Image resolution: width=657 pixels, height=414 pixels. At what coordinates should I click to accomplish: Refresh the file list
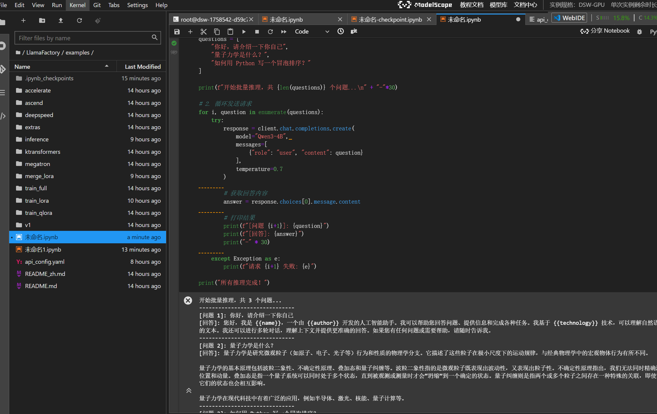coord(79,20)
